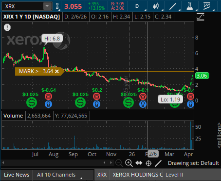Click the small left scroll arrow near zoom

[x=105, y=162]
